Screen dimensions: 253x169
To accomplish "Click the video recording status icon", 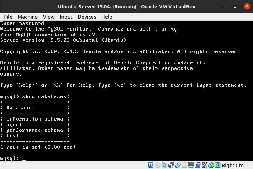I will [x=197, y=165].
